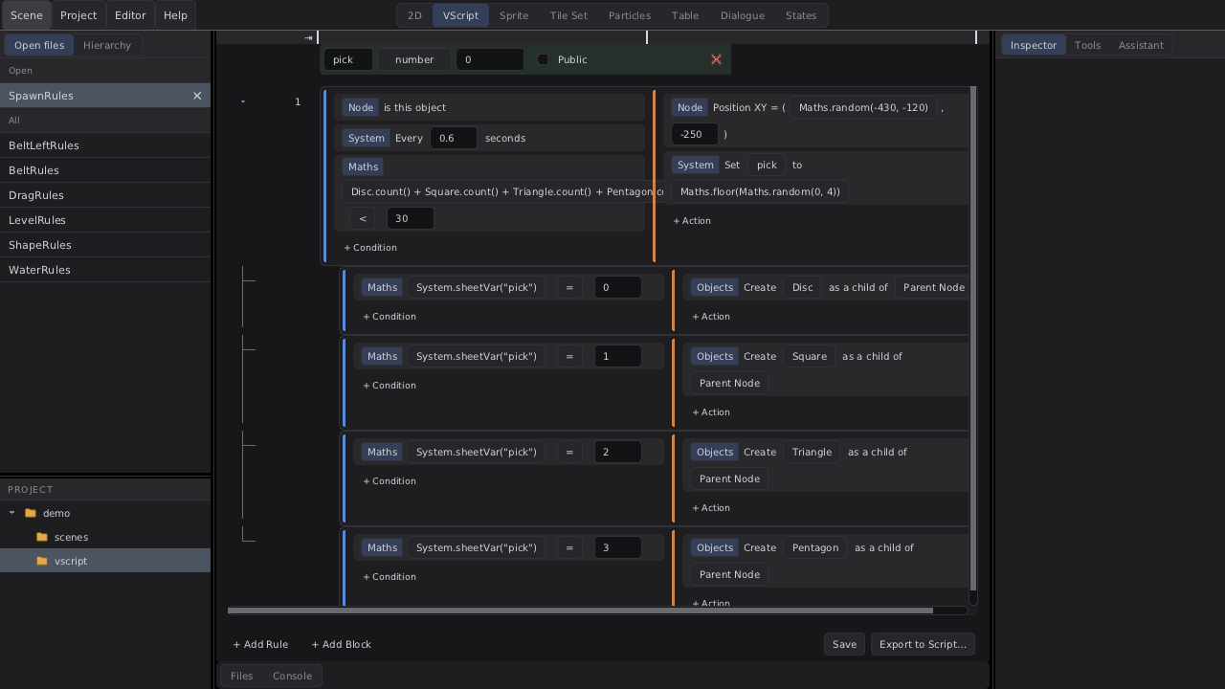This screenshot has width=1225, height=689.
Task: Click the pick variable default value field
Action: pos(490,59)
